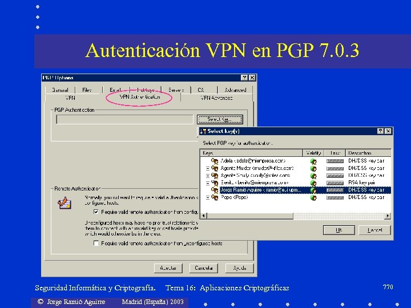Click key icon for Agente Scully row
This screenshot has height=308, width=411.
coord(215,176)
